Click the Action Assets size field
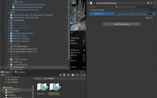This screenshot has height=98, width=157. (151, 10)
